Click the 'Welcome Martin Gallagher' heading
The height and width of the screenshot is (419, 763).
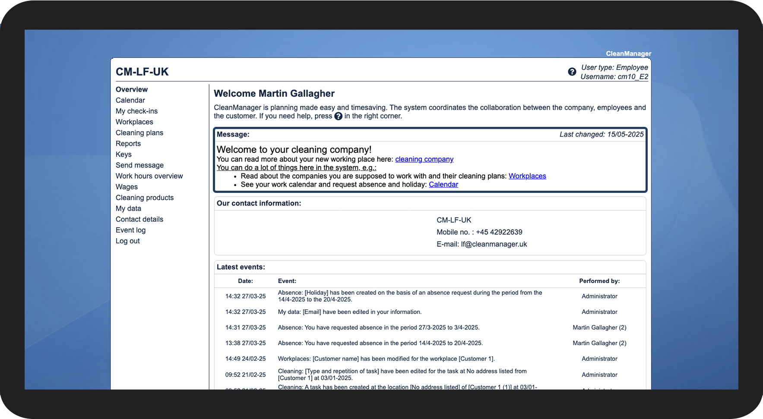pyautogui.click(x=274, y=94)
